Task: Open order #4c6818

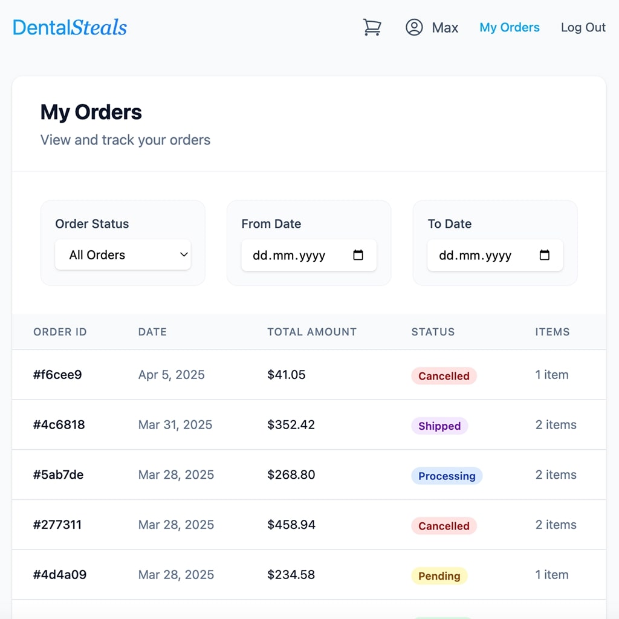Action: 59,424
